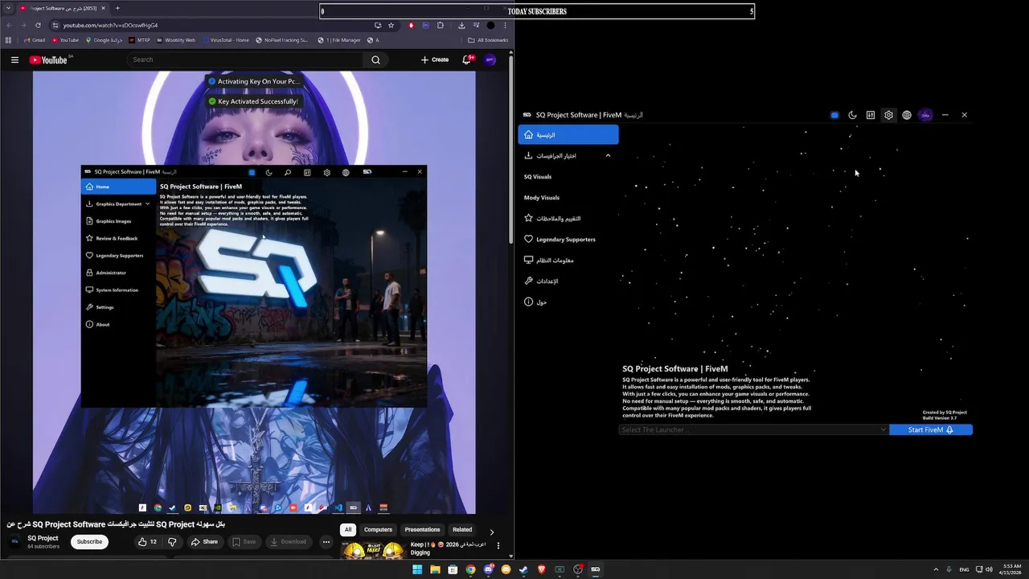Open the Gmail bookmark
Viewport: 1029px width, 579px height.
click(x=35, y=40)
